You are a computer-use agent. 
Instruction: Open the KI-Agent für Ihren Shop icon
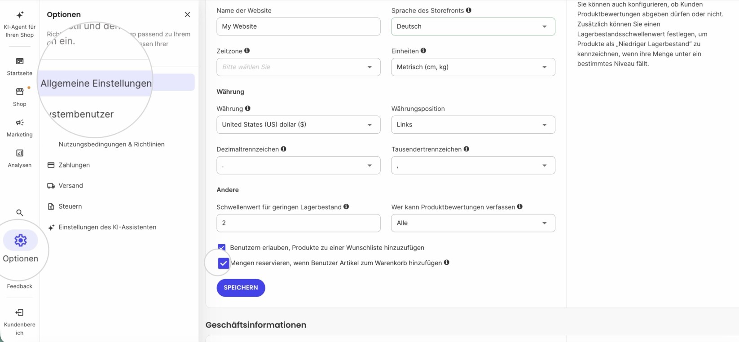pyautogui.click(x=20, y=15)
